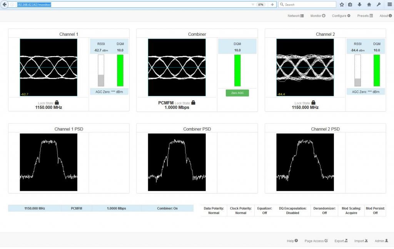Click the 1150.000 MHz status bar cell
Screen dimensions: 394x249
pos(35,208)
